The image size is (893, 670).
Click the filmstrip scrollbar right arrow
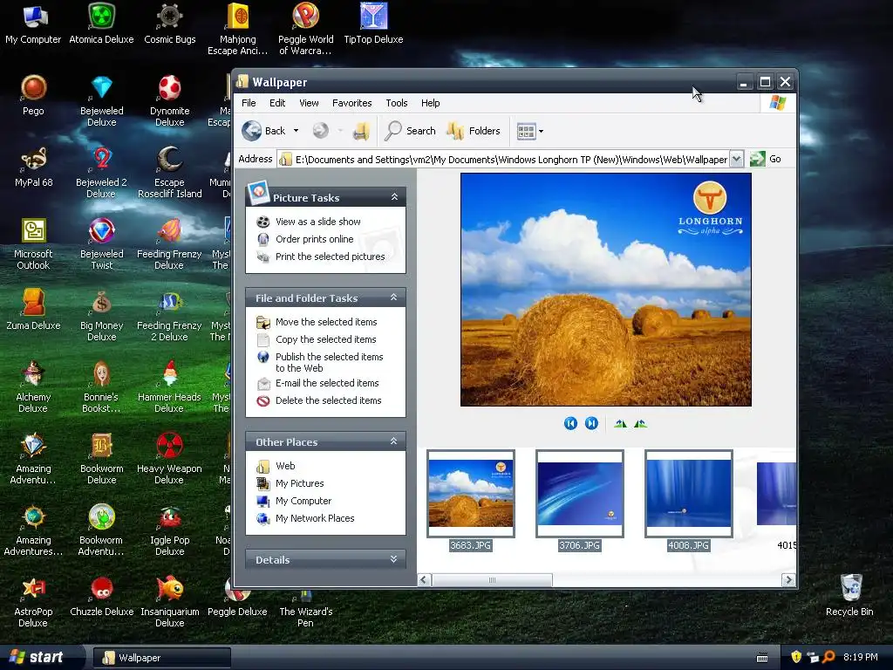pyautogui.click(x=788, y=580)
